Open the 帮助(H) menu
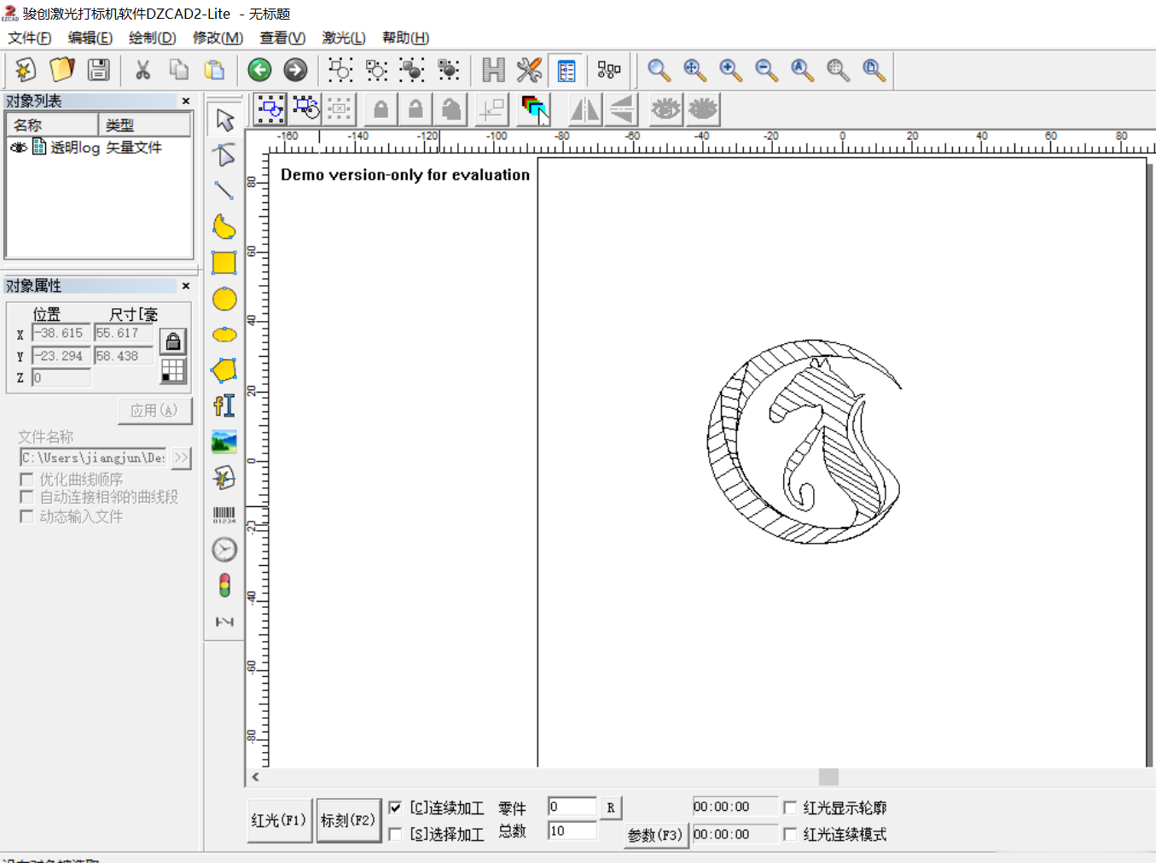The image size is (1156, 863). [x=406, y=38]
